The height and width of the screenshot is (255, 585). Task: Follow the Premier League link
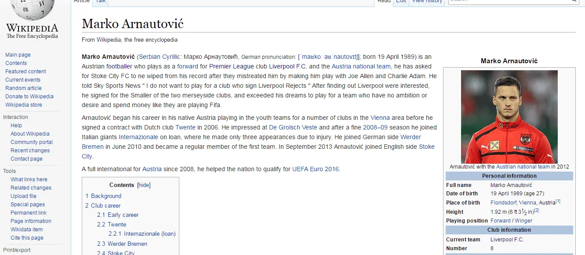tap(232, 67)
